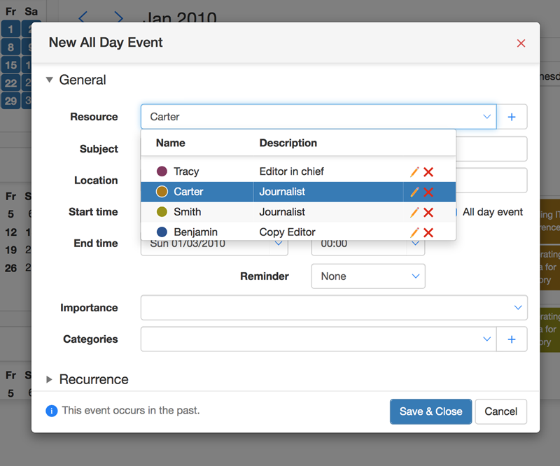The height and width of the screenshot is (466, 560).
Task: Open the Reminder dropdown
Action: tap(368, 276)
